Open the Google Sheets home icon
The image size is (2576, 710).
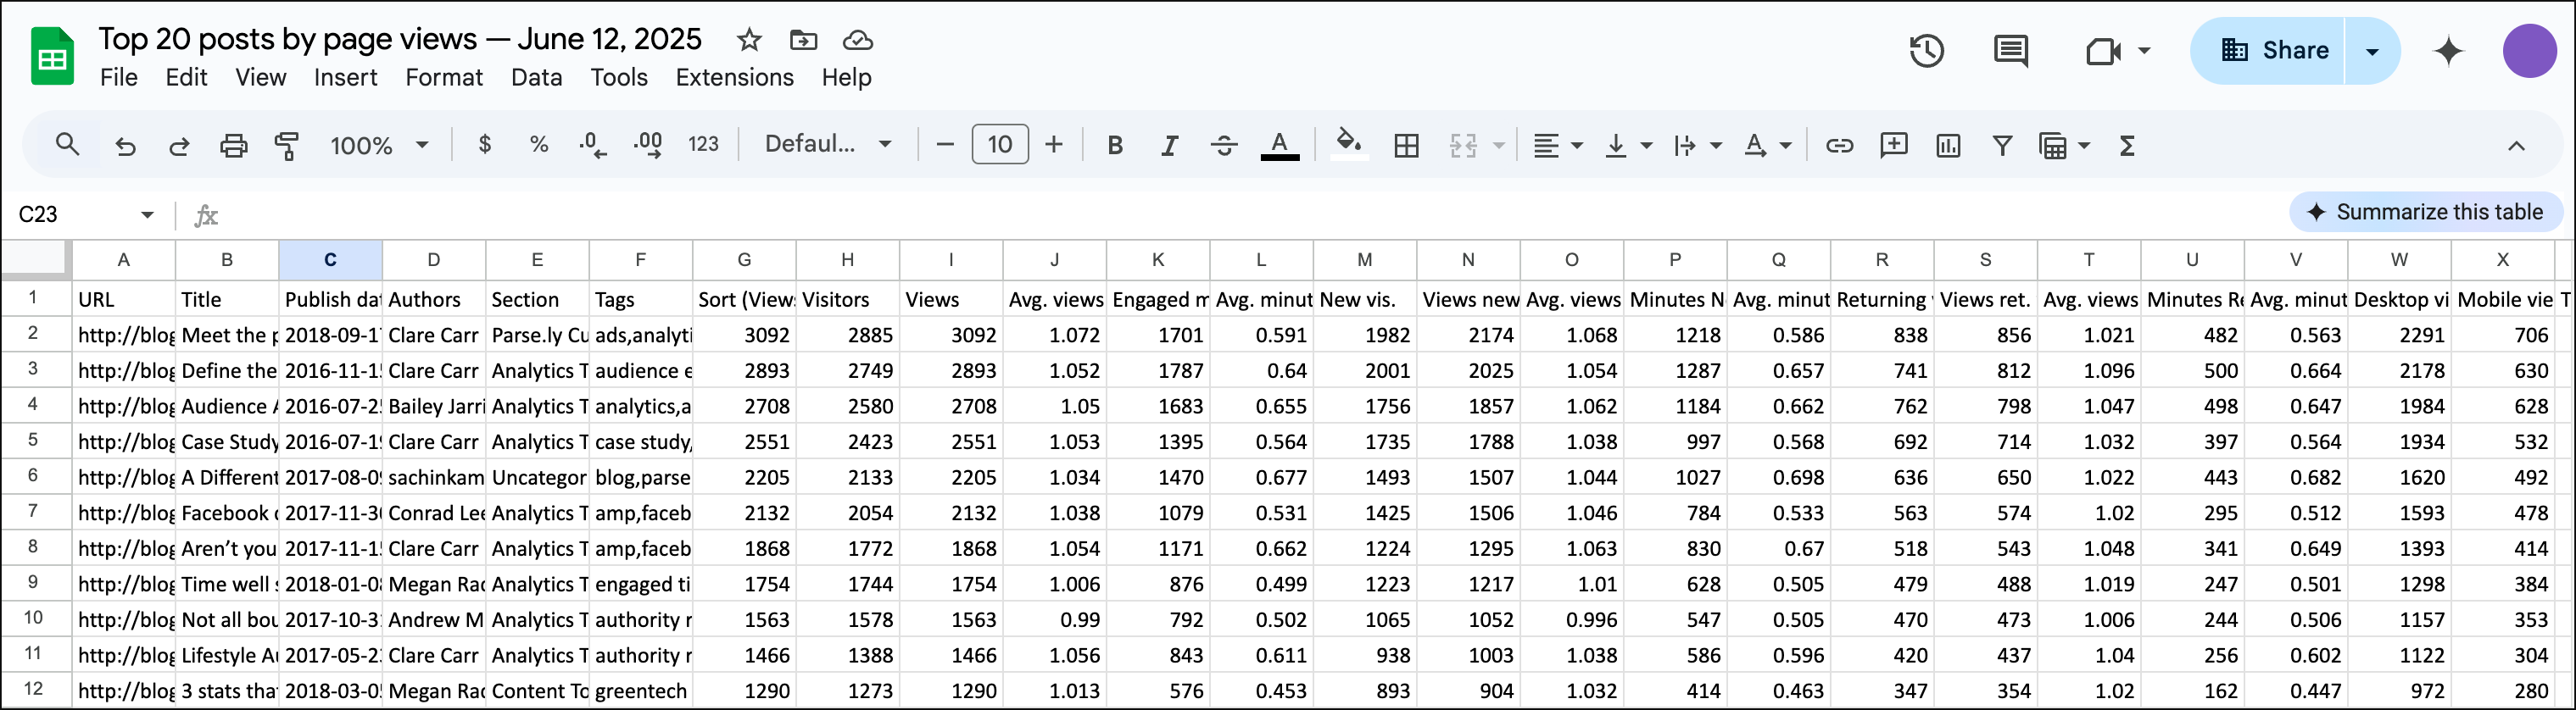coord(52,56)
